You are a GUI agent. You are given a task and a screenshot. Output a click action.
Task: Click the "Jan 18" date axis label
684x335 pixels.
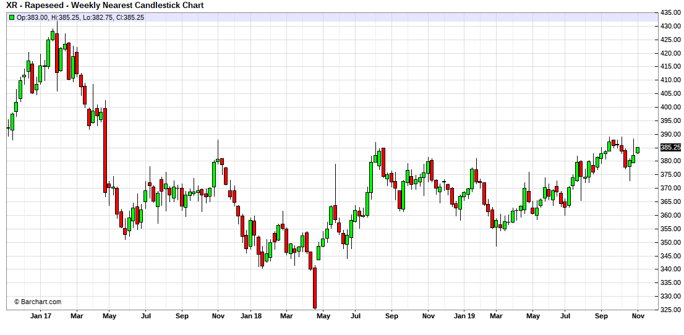[x=251, y=316]
